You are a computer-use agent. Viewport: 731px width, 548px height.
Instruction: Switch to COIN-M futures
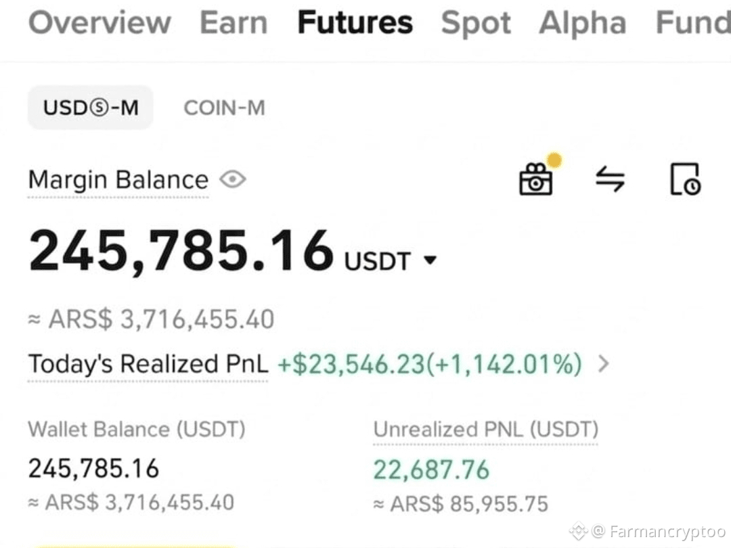point(224,108)
